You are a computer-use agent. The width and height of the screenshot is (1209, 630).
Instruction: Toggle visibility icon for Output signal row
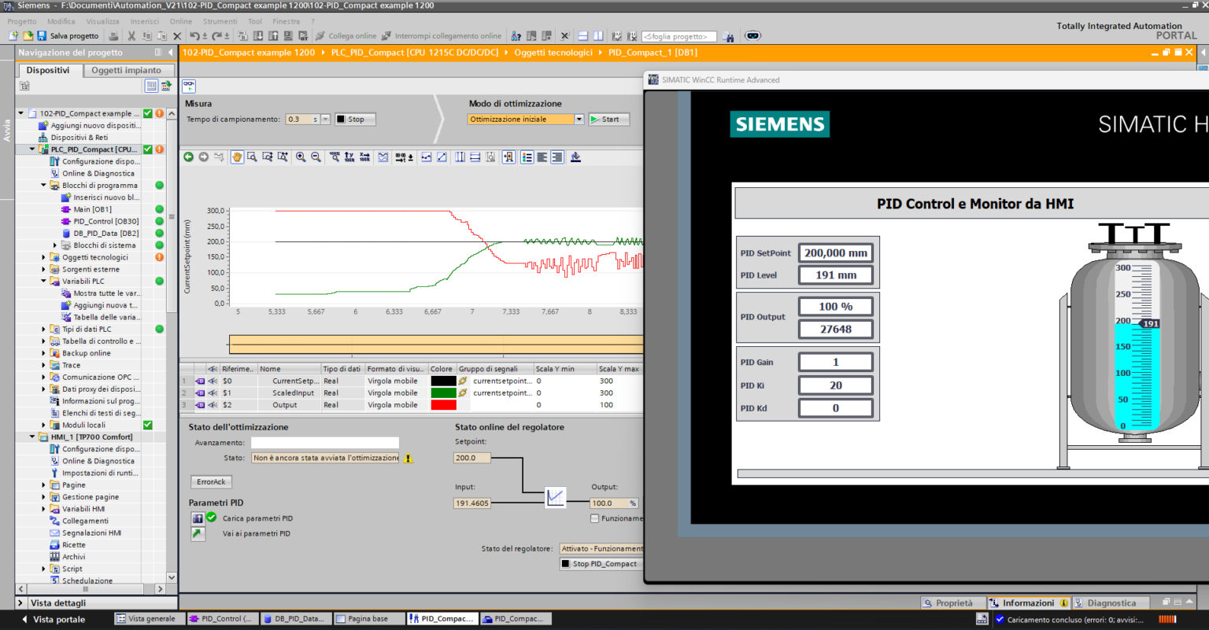click(x=213, y=405)
